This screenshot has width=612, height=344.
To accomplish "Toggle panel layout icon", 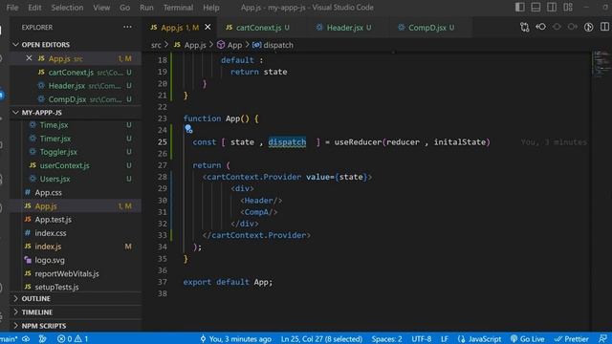I will (x=535, y=7).
